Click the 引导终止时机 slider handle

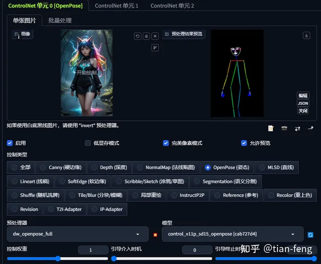[314, 259]
